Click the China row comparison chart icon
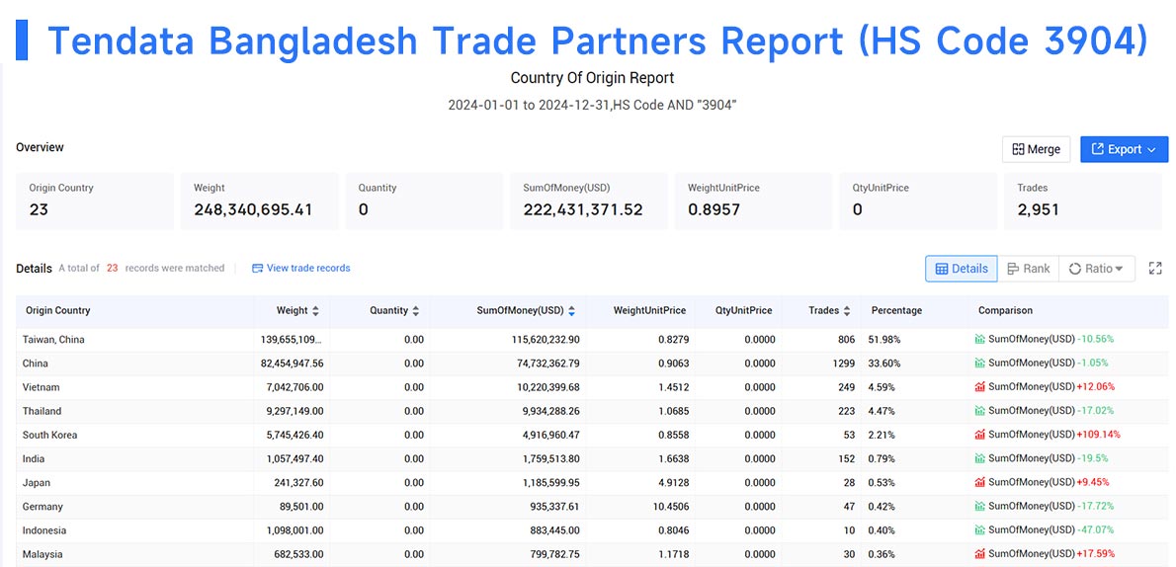This screenshot has width=1176, height=567. (979, 363)
